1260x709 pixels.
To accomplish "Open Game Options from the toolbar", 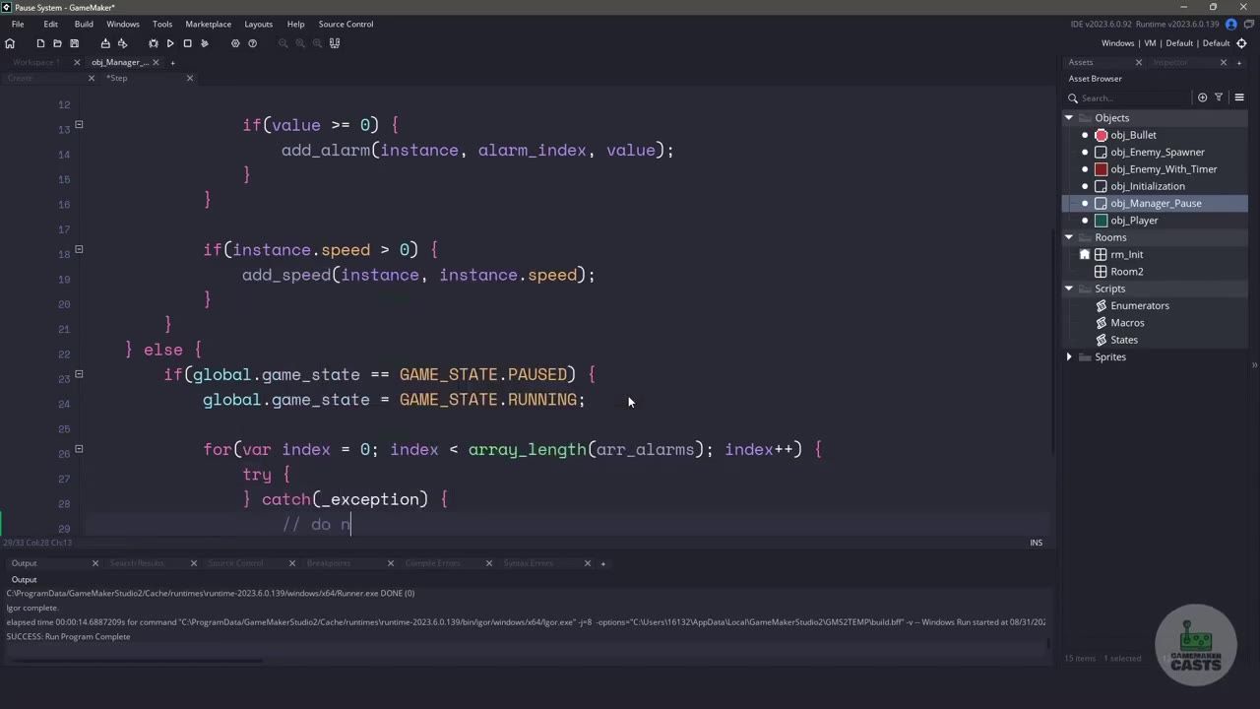I will (235, 43).
